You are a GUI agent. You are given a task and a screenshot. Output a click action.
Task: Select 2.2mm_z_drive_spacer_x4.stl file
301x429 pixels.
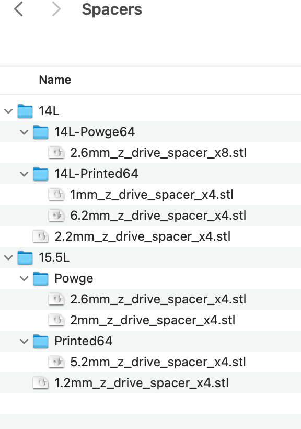(150, 236)
